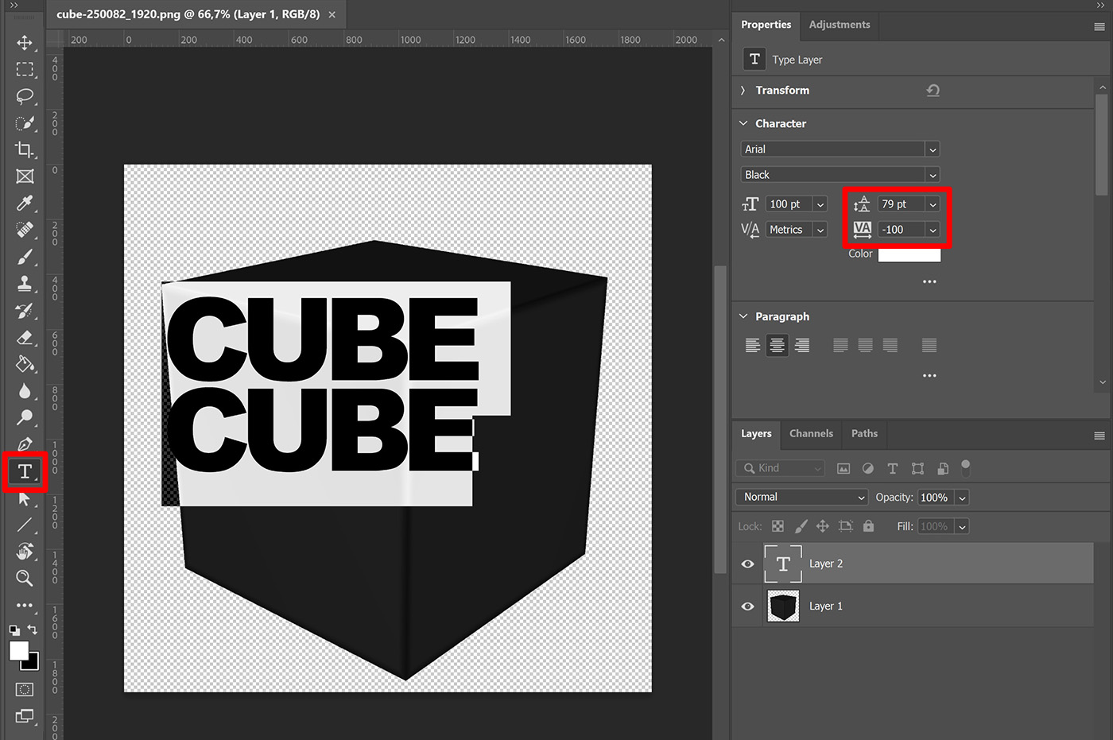Pick the Eyedropper tool

pos(25,203)
